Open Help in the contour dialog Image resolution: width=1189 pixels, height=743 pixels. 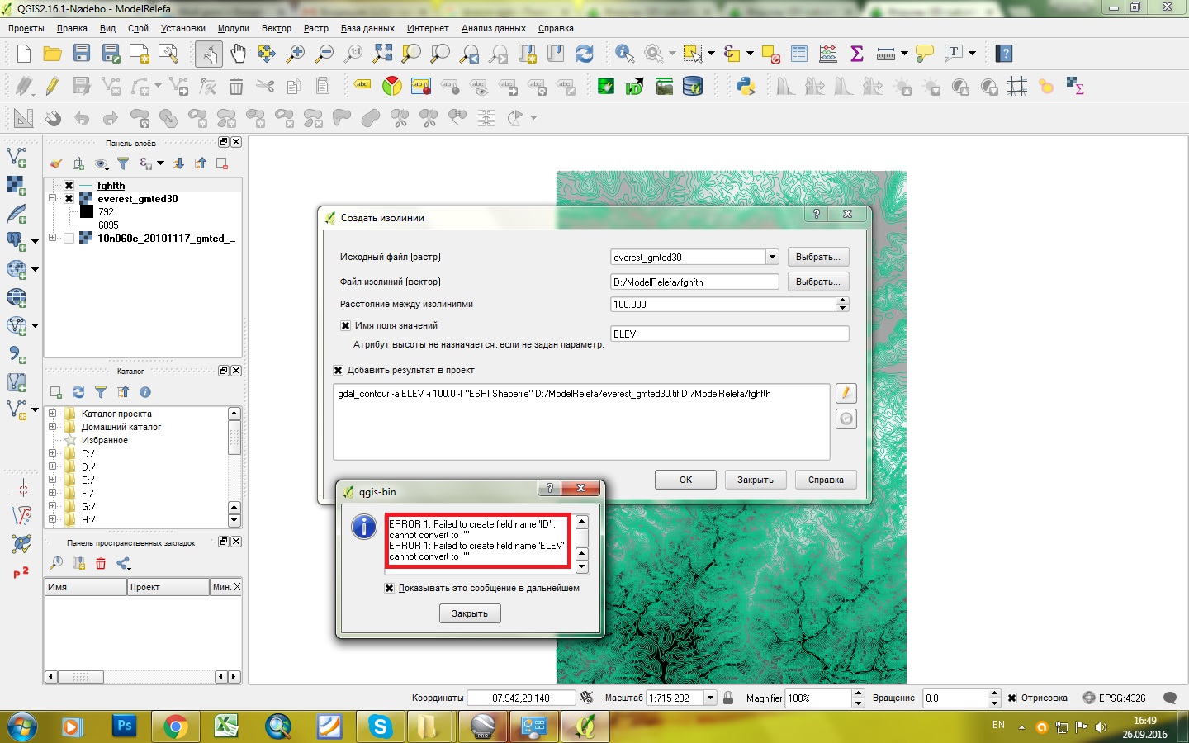tap(826, 480)
